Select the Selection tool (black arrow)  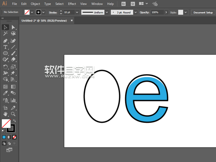point(5,27)
